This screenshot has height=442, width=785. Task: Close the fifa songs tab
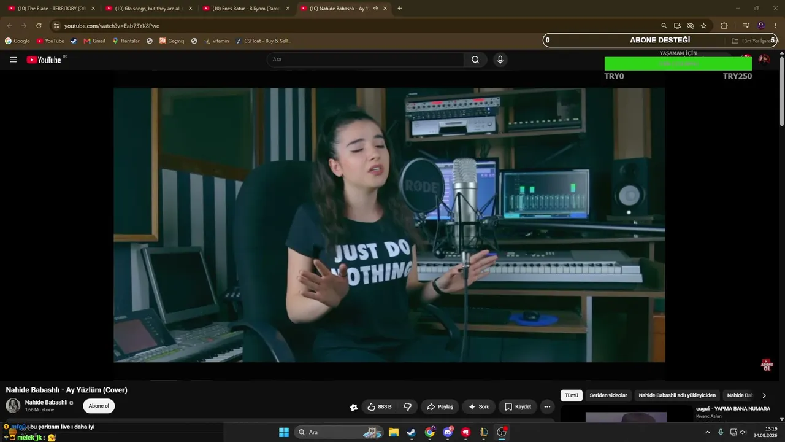(190, 9)
